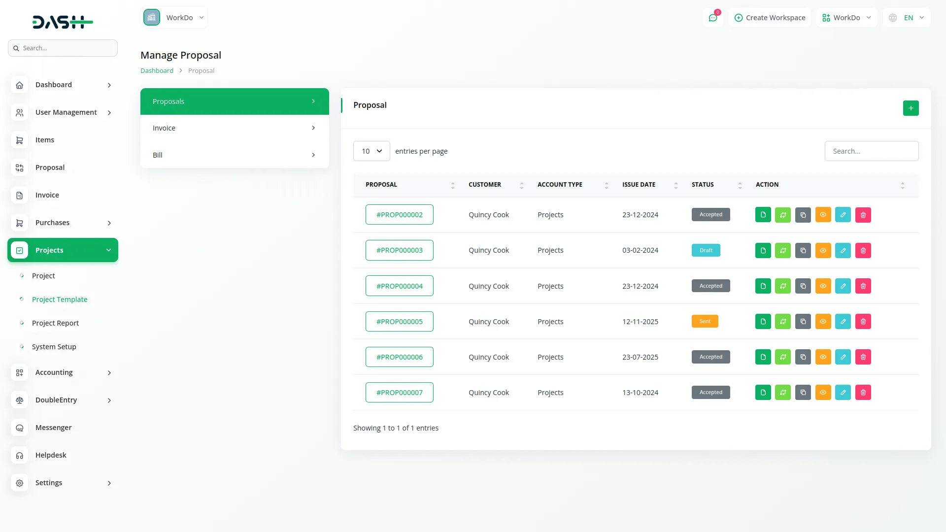Click the green file icon for #PROP000007

tap(763, 392)
